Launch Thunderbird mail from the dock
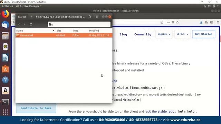Image resolution: width=221 pixels, height=124 pixels. pyautogui.click(x=6, y=24)
